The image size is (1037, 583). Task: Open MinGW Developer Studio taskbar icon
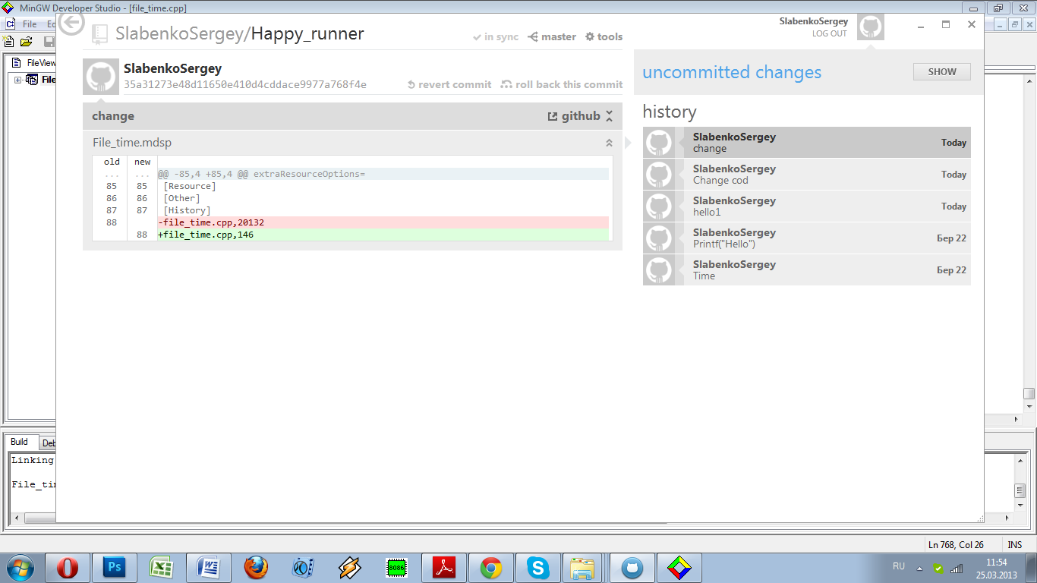point(679,568)
